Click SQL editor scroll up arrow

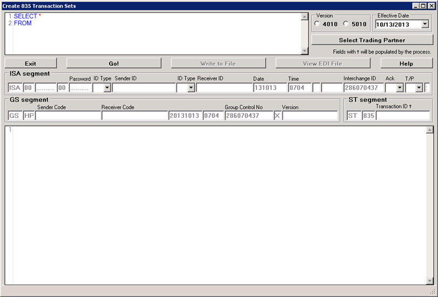coord(305,17)
